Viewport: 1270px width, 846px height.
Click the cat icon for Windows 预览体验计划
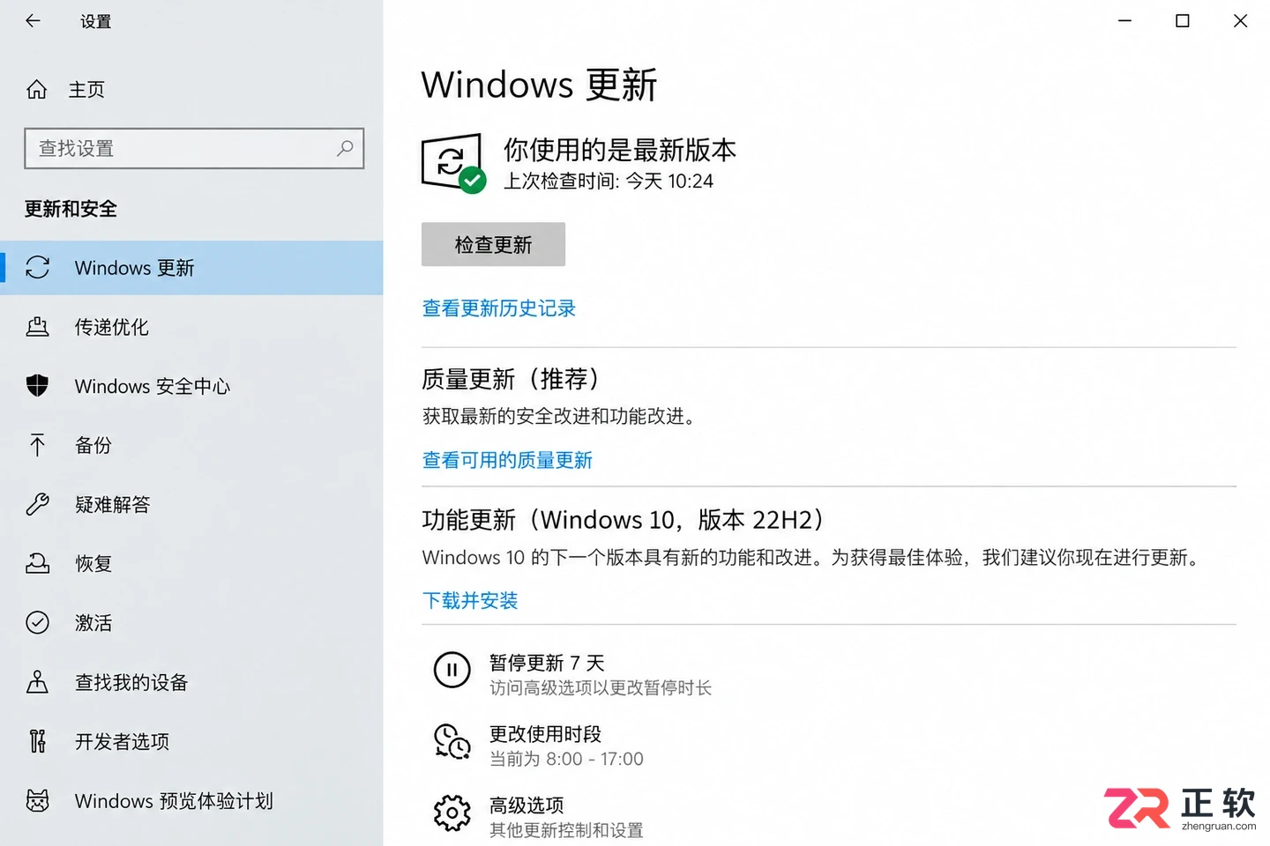[x=38, y=800]
